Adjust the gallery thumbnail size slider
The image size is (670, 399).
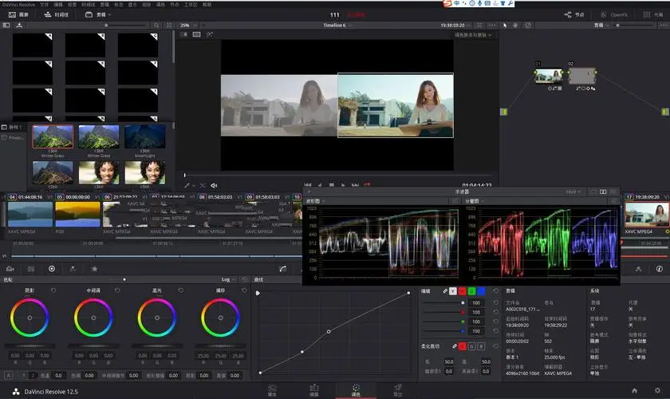(x=127, y=26)
